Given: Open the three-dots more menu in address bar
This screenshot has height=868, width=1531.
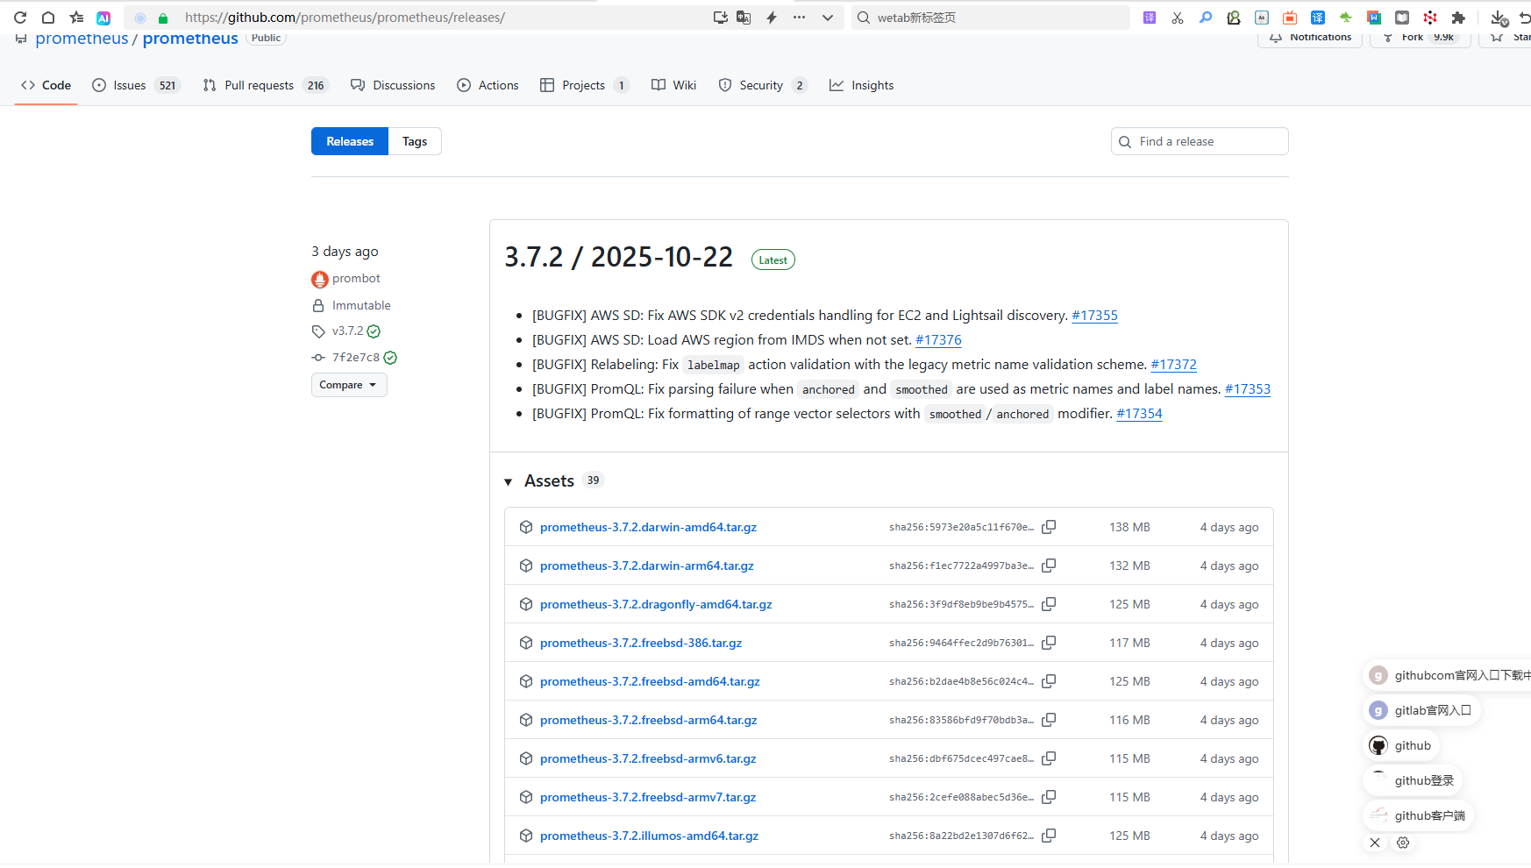Looking at the screenshot, I should (799, 18).
